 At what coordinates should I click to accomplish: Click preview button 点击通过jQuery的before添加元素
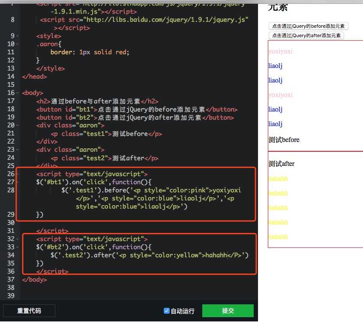pyautogui.click(x=309, y=26)
